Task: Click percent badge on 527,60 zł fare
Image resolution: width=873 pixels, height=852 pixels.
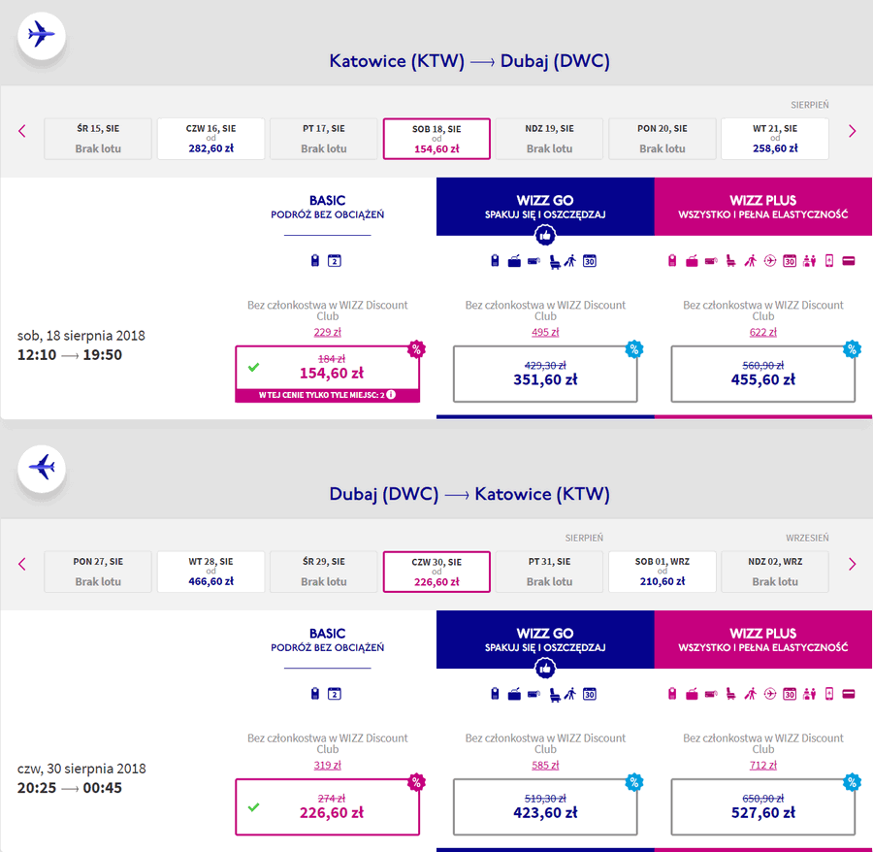Action: coord(852,782)
